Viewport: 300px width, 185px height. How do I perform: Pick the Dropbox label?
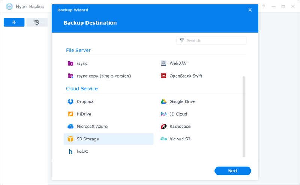[85, 101]
